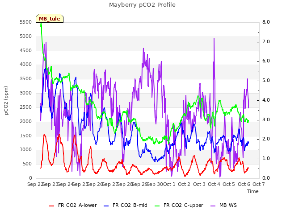Click the red FR_CO2_A-lower legend swatch

pyautogui.click(x=52, y=206)
